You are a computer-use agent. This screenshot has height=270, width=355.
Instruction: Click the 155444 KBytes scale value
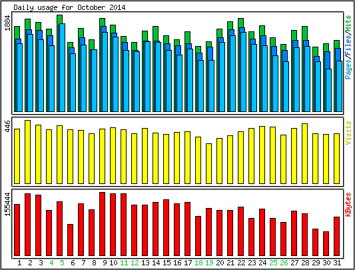7,204
